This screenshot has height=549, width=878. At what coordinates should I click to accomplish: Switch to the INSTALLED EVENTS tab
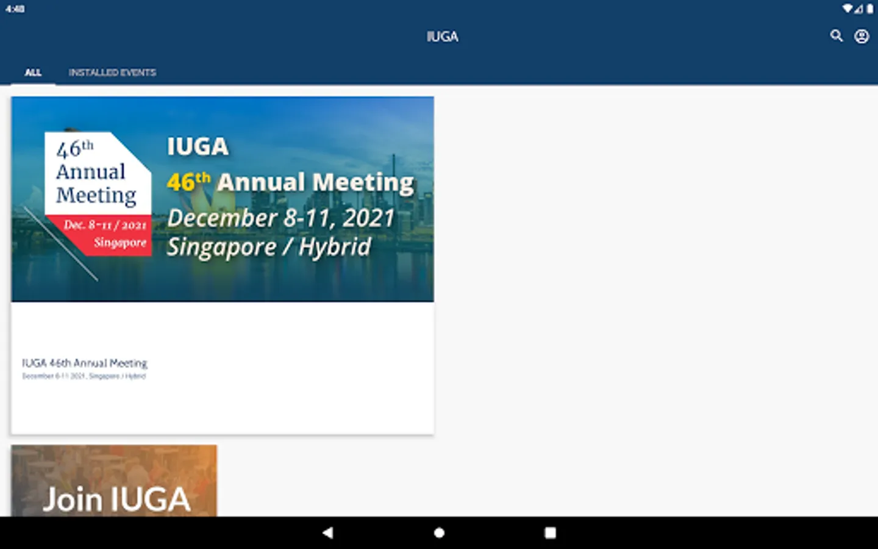(112, 73)
